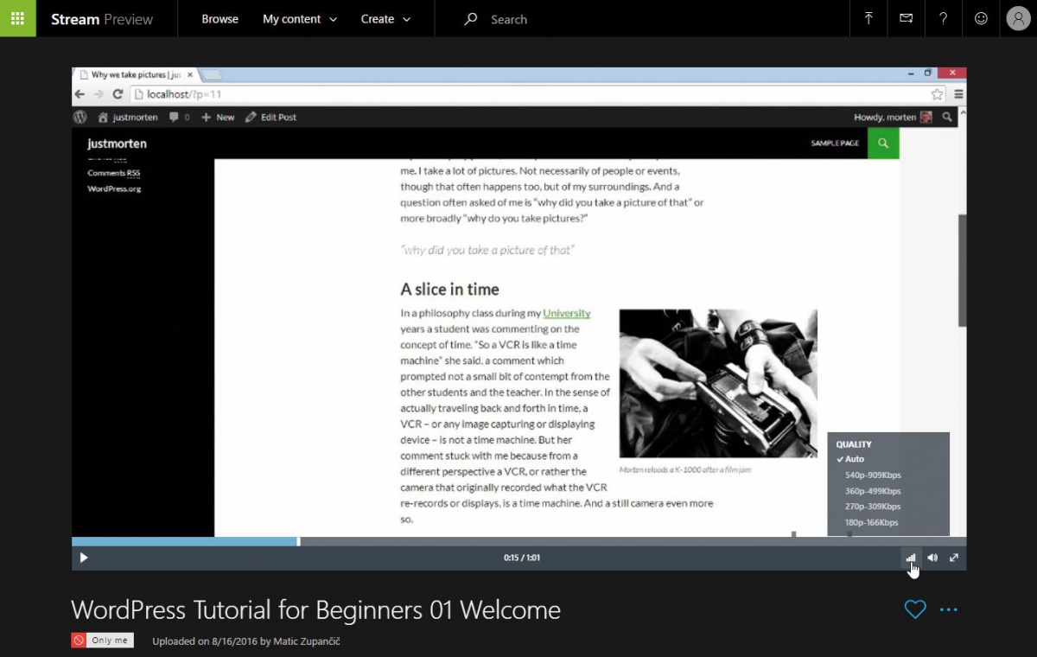Click the page scrollbar in video
The image size is (1037, 657).
click(x=963, y=271)
